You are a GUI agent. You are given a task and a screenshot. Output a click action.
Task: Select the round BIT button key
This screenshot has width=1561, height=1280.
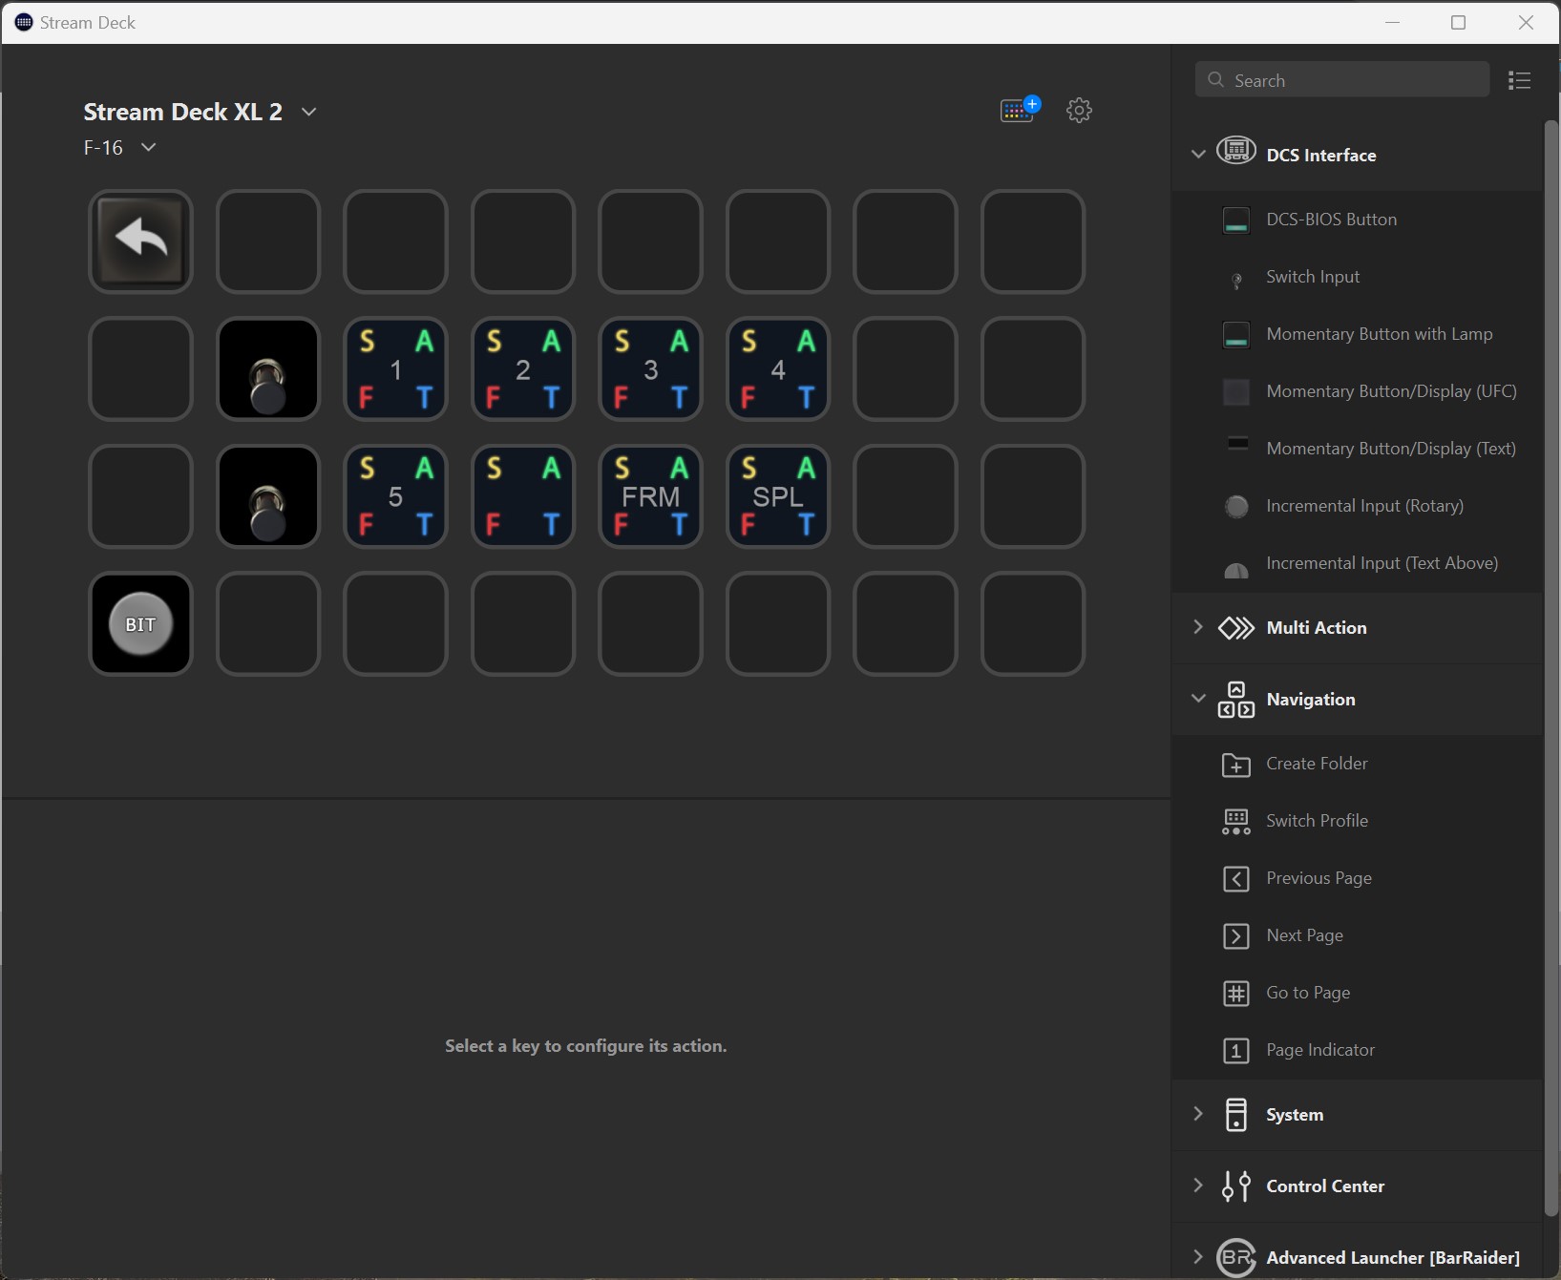[140, 624]
